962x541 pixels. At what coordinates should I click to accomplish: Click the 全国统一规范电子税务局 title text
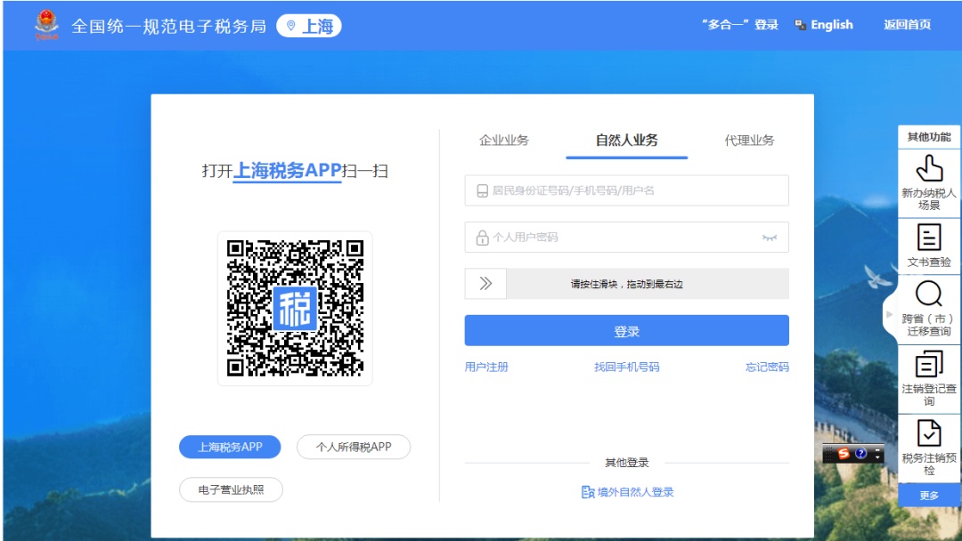168,27
